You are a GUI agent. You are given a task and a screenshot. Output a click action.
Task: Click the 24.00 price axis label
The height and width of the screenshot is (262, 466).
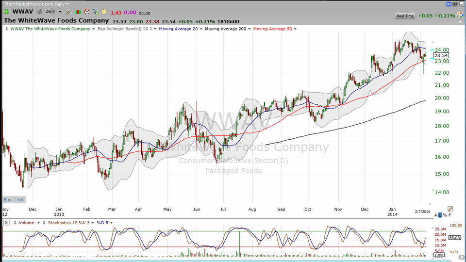click(442, 50)
